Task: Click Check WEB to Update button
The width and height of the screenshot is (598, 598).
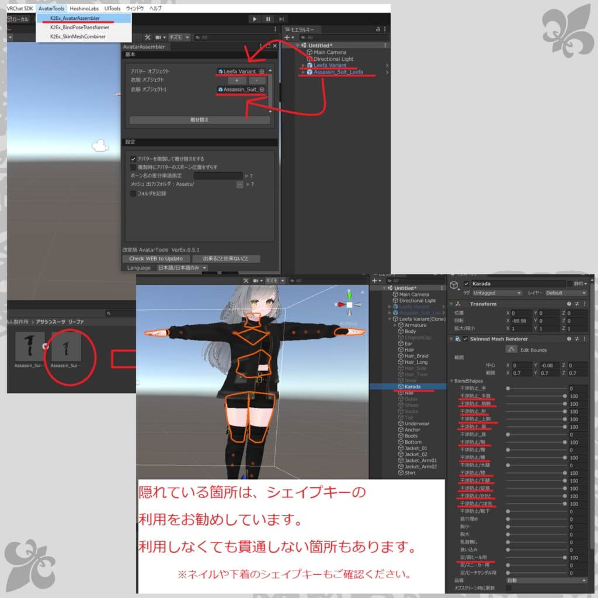Action: coord(155,259)
